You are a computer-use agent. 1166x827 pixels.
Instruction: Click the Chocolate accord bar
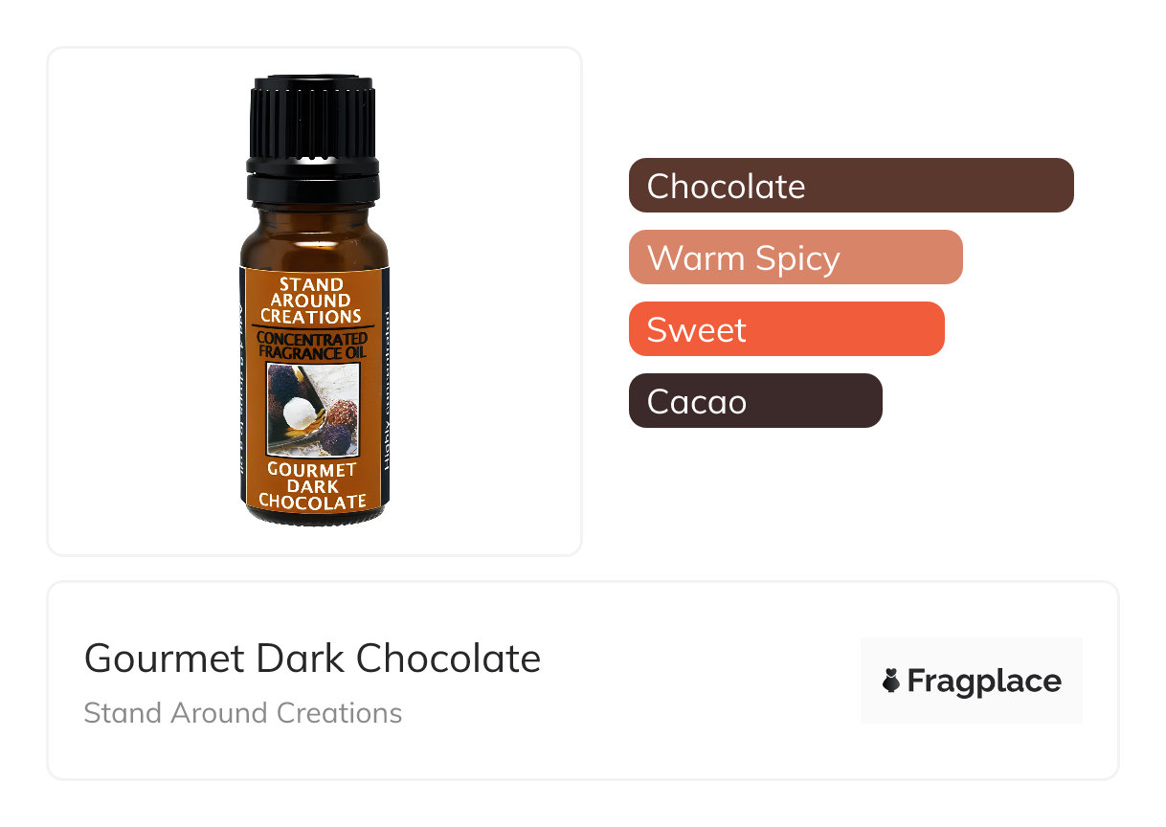tap(851, 185)
